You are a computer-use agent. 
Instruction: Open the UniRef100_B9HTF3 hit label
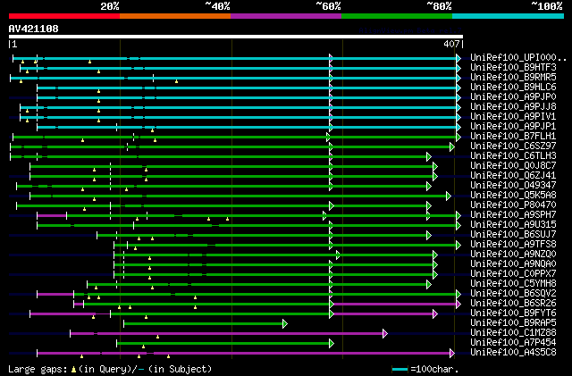coord(513,68)
